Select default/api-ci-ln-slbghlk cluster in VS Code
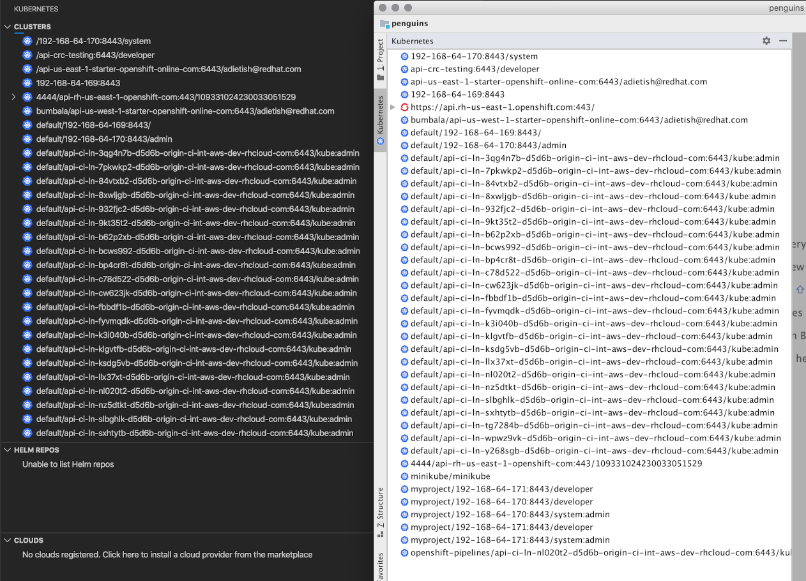This screenshot has height=581, width=806. point(194,419)
